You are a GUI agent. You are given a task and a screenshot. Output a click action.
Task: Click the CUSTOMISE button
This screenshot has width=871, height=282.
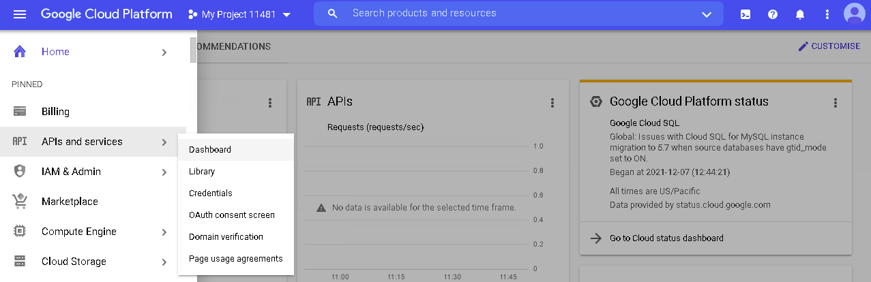[829, 46]
